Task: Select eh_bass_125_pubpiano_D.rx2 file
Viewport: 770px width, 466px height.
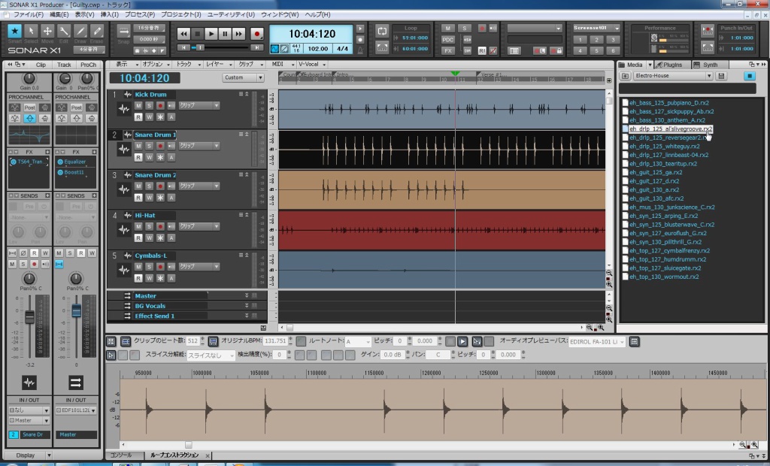Action: point(668,103)
